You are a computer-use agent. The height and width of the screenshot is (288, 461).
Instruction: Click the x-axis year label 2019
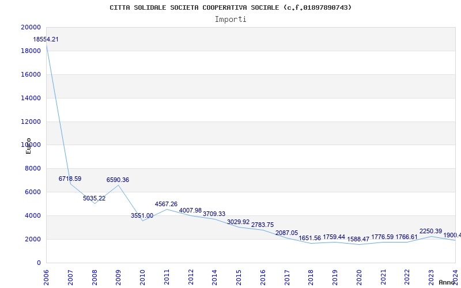point(335,277)
